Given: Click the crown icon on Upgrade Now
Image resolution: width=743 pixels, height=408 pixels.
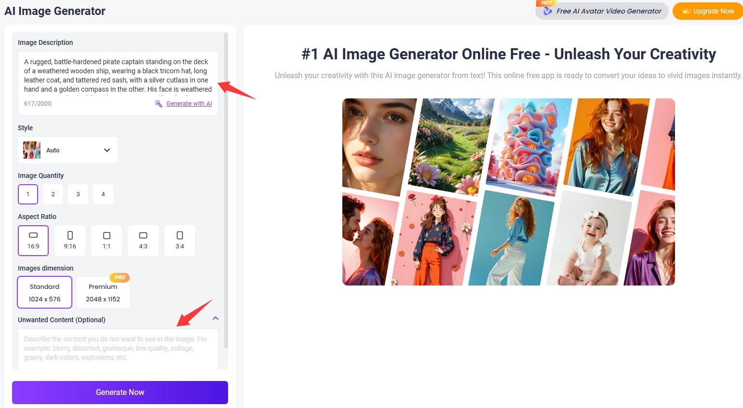Looking at the screenshot, I should (x=687, y=11).
